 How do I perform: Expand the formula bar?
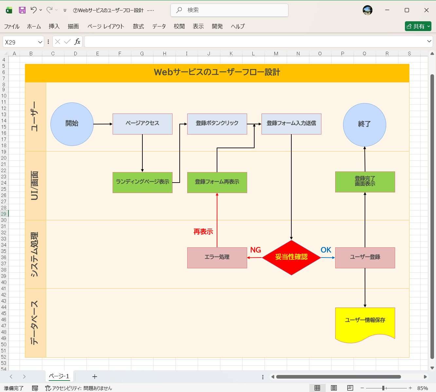tap(429, 42)
